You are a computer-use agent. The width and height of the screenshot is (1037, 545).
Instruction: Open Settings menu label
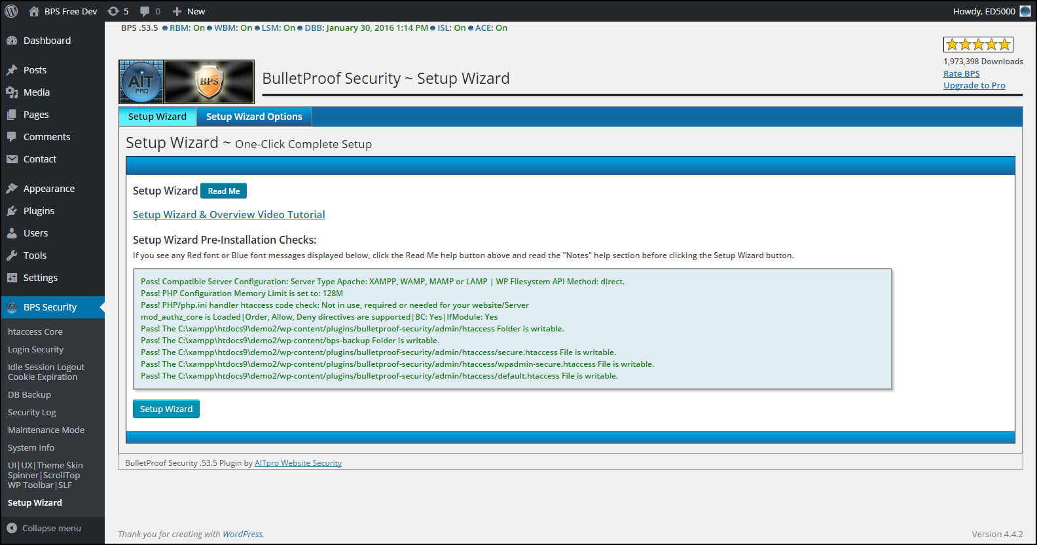(41, 278)
